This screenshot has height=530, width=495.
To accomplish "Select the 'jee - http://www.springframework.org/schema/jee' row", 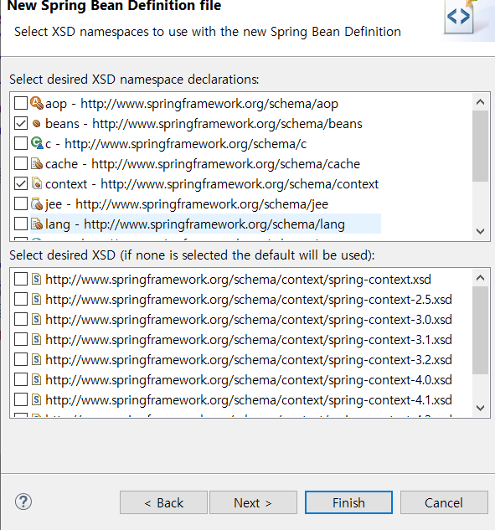I will (x=187, y=203).
